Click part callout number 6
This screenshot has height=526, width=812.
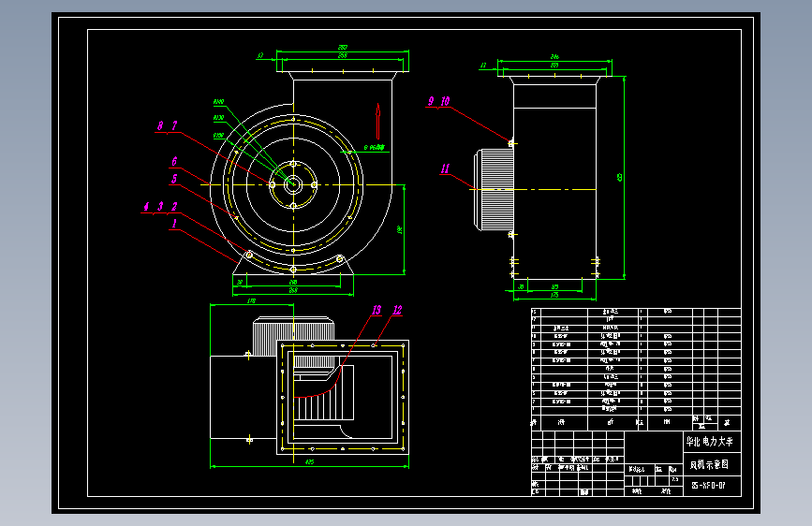pos(174,162)
